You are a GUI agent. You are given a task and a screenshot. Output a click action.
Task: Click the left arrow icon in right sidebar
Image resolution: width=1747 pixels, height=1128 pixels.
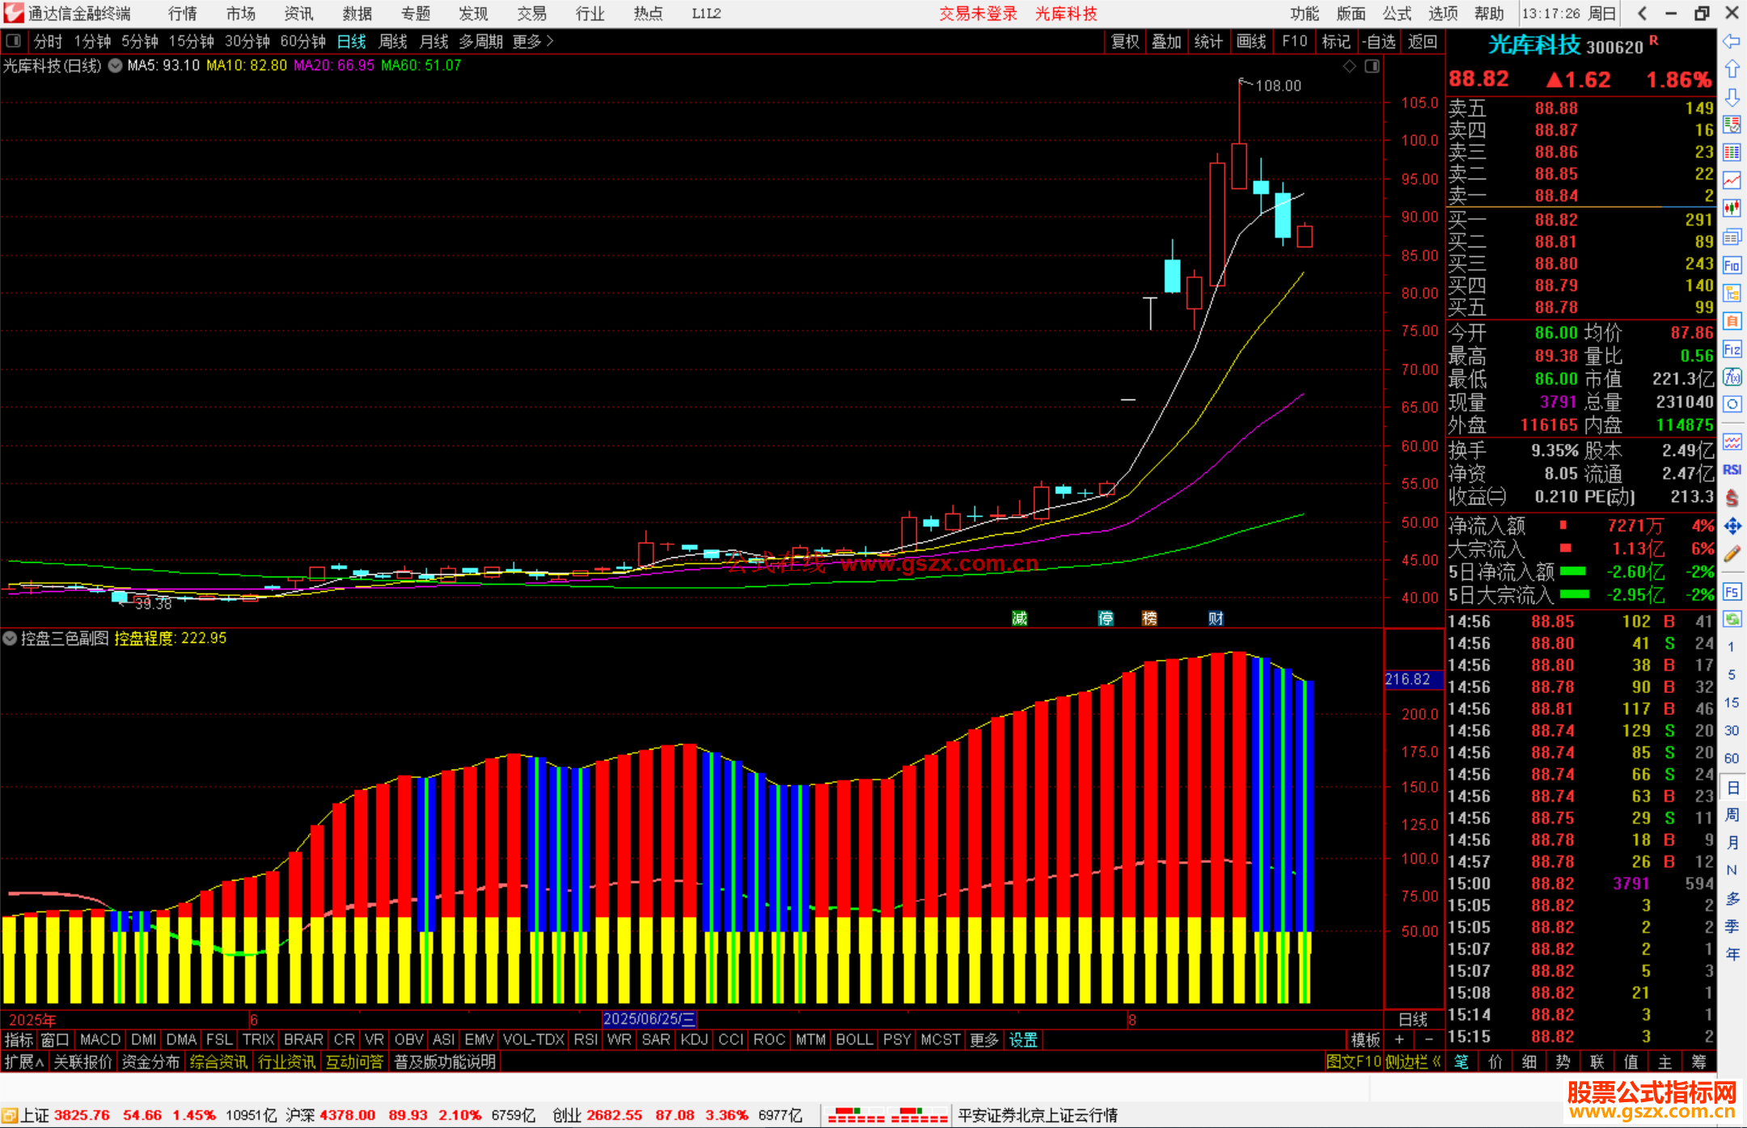[1732, 41]
